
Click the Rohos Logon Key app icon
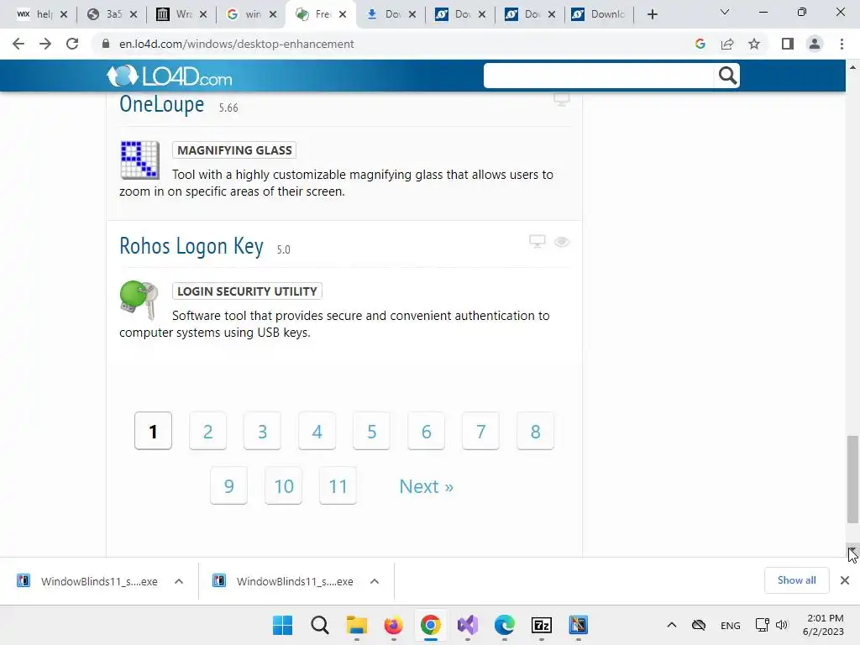point(139,300)
